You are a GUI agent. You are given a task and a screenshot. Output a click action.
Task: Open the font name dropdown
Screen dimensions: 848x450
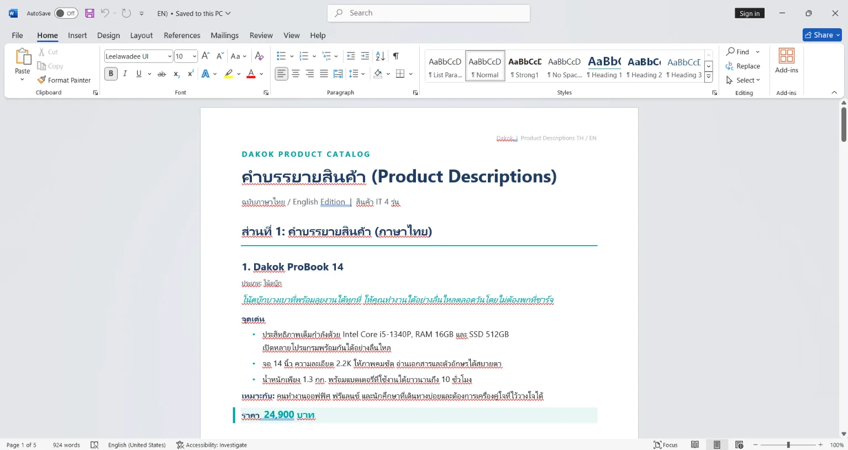170,56
